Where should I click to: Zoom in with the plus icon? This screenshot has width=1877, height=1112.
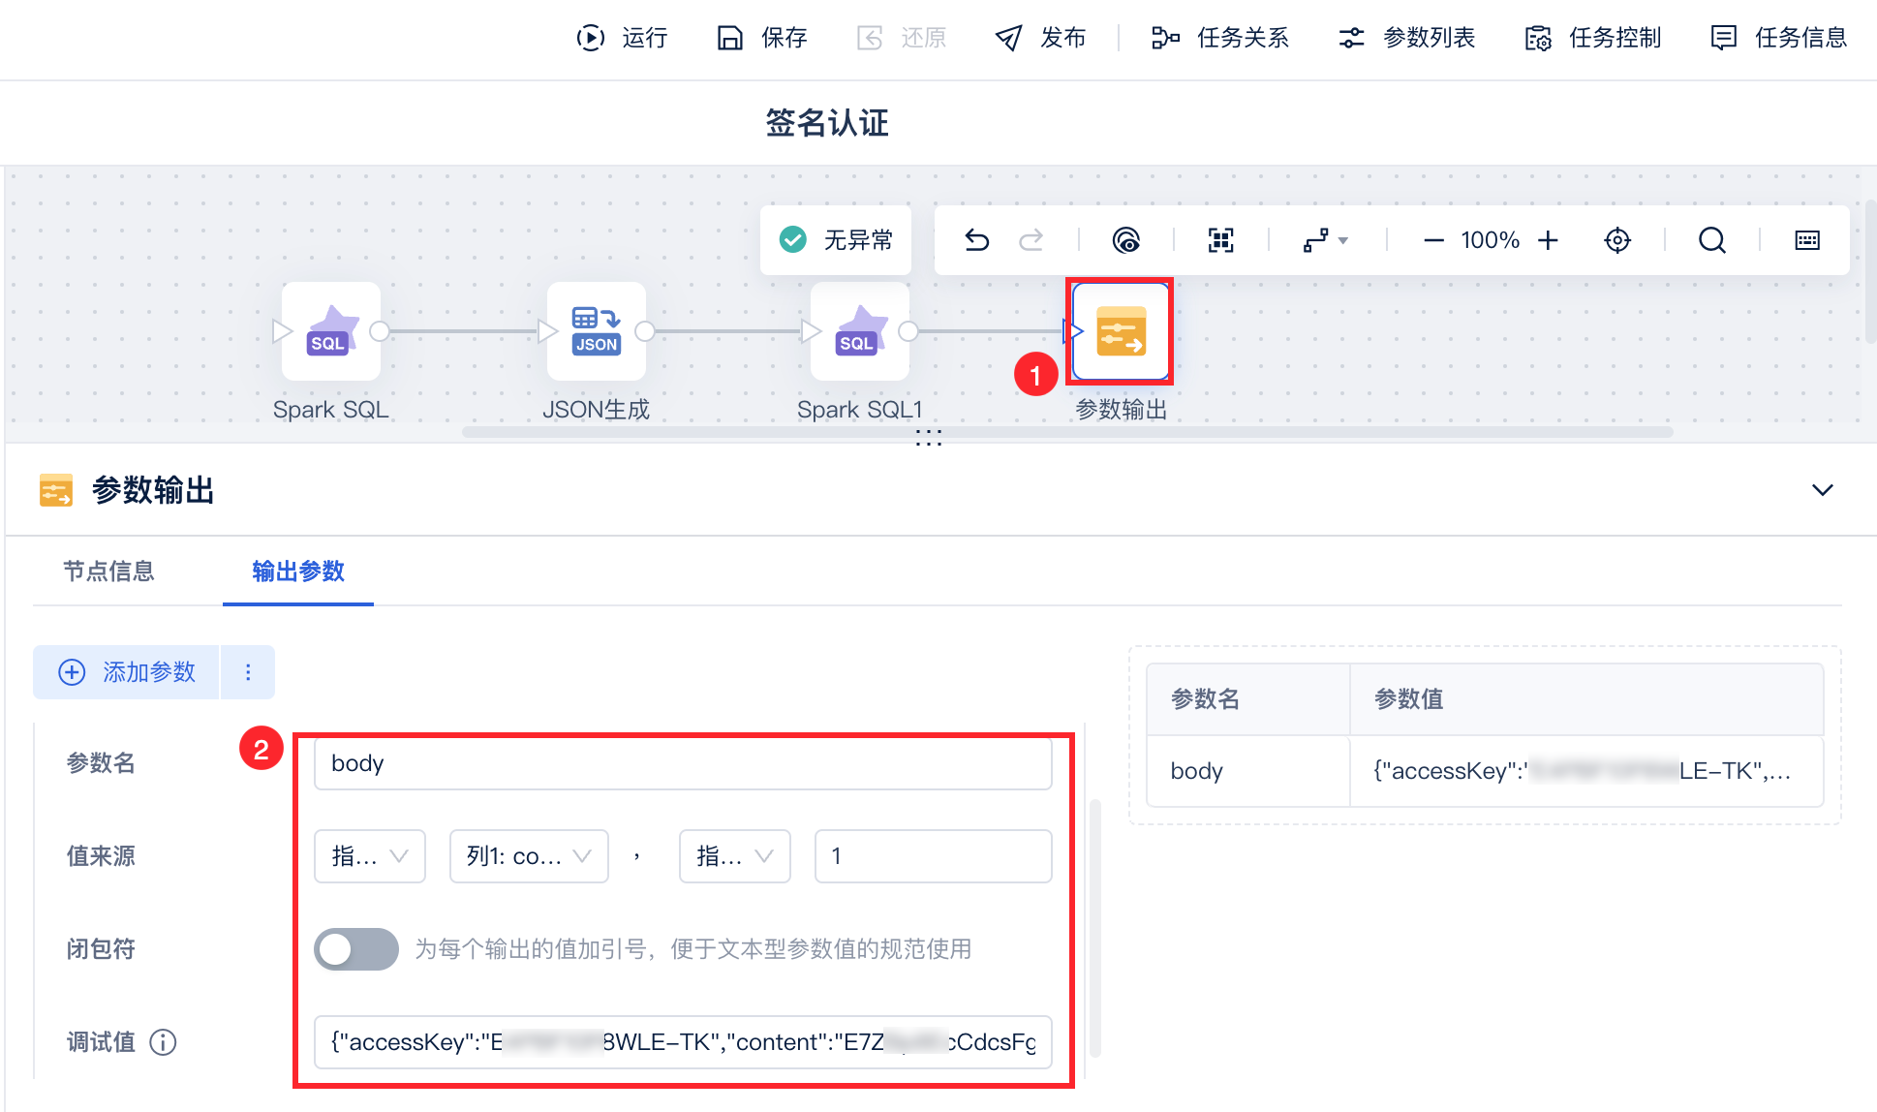pos(1548,240)
